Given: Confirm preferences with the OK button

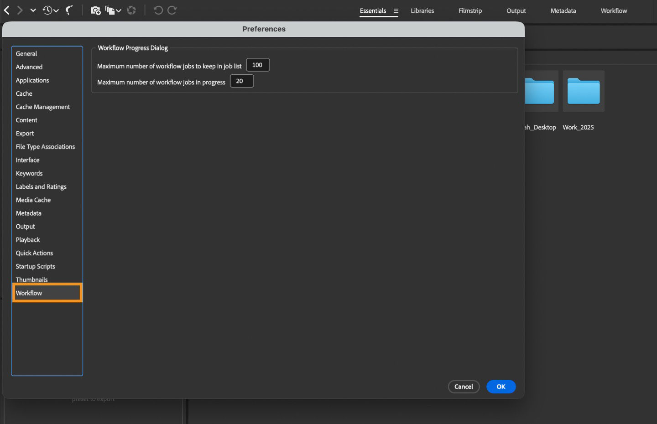Looking at the screenshot, I should tap(501, 386).
